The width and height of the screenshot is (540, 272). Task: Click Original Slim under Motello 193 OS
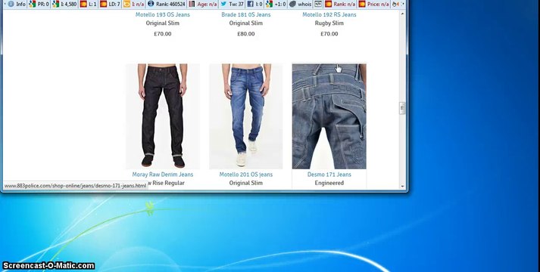point(163,23)
